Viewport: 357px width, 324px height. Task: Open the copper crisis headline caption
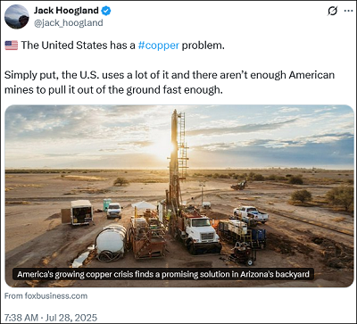click(x=163, y=274)
